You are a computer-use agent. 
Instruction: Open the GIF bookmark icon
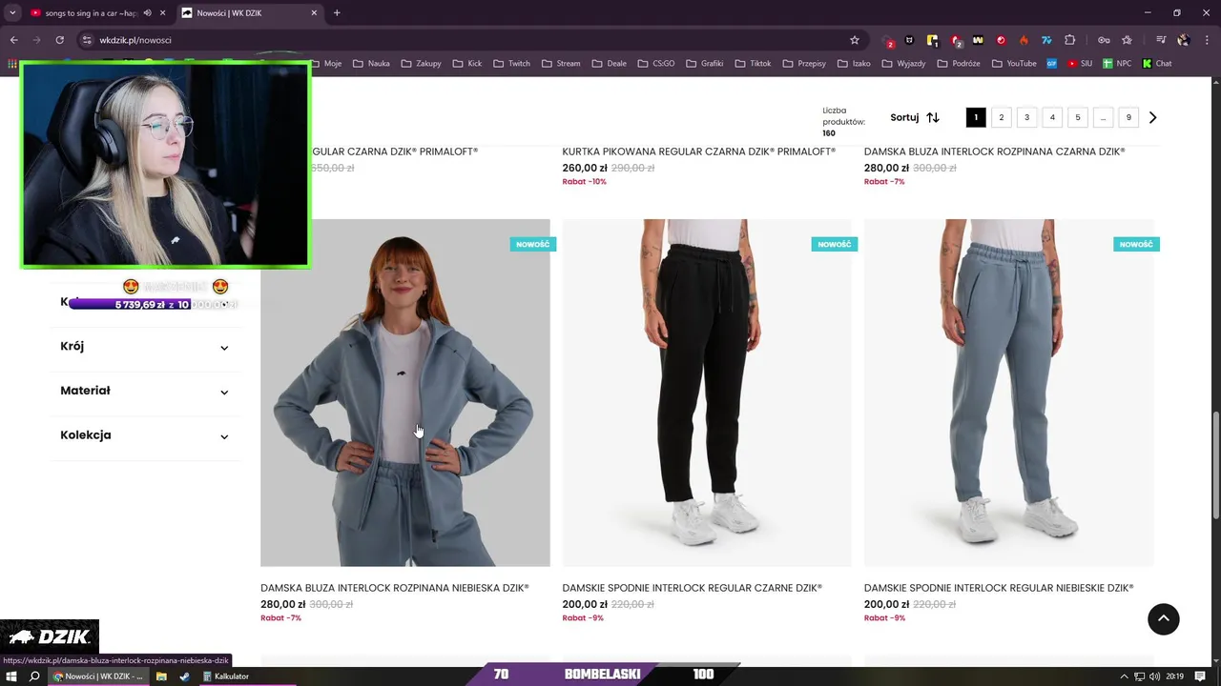1052,64
